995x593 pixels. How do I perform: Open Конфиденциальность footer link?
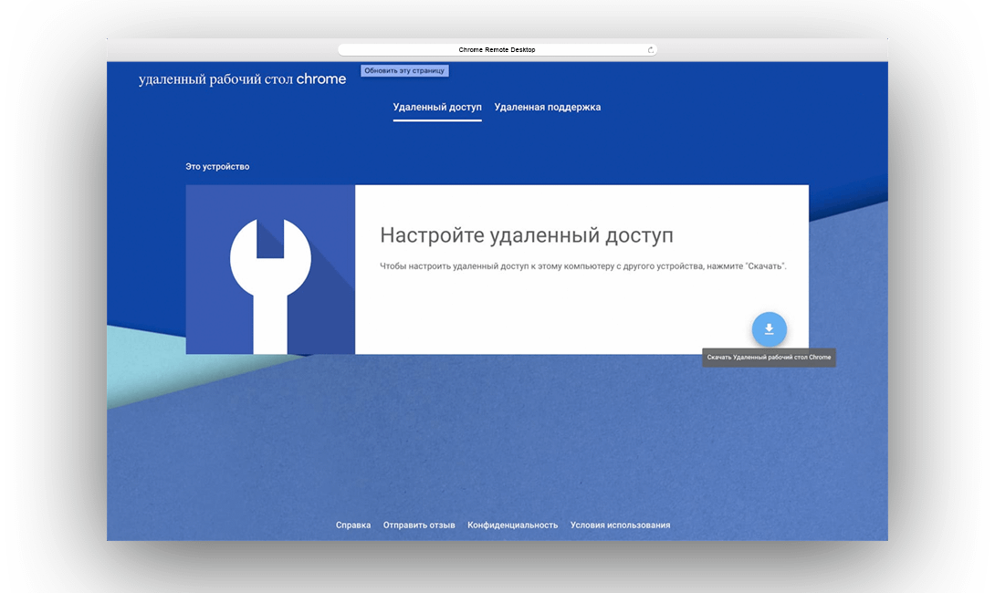coord(513,525)
